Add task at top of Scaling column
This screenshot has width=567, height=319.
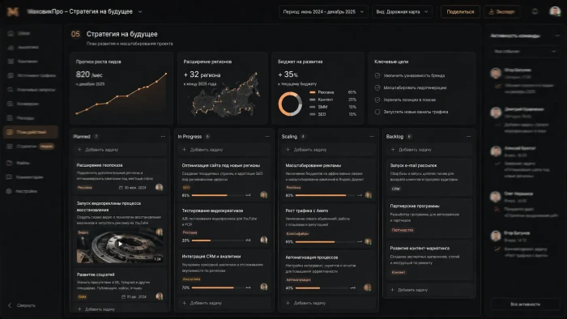(x=328, y=150)
